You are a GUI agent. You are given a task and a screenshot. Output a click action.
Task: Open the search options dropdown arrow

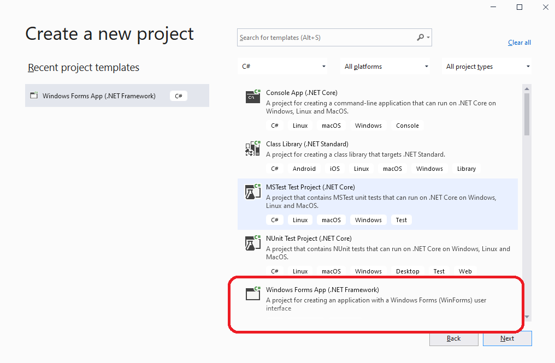pyautogui.click(x=428, y=37)
